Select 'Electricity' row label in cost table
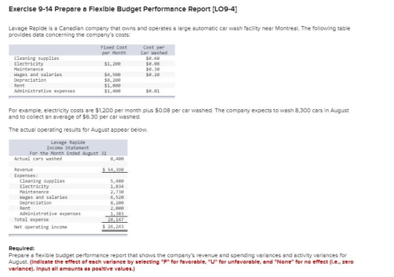The image size is (394, 277). pyautogui.click(x=29, y=63)
